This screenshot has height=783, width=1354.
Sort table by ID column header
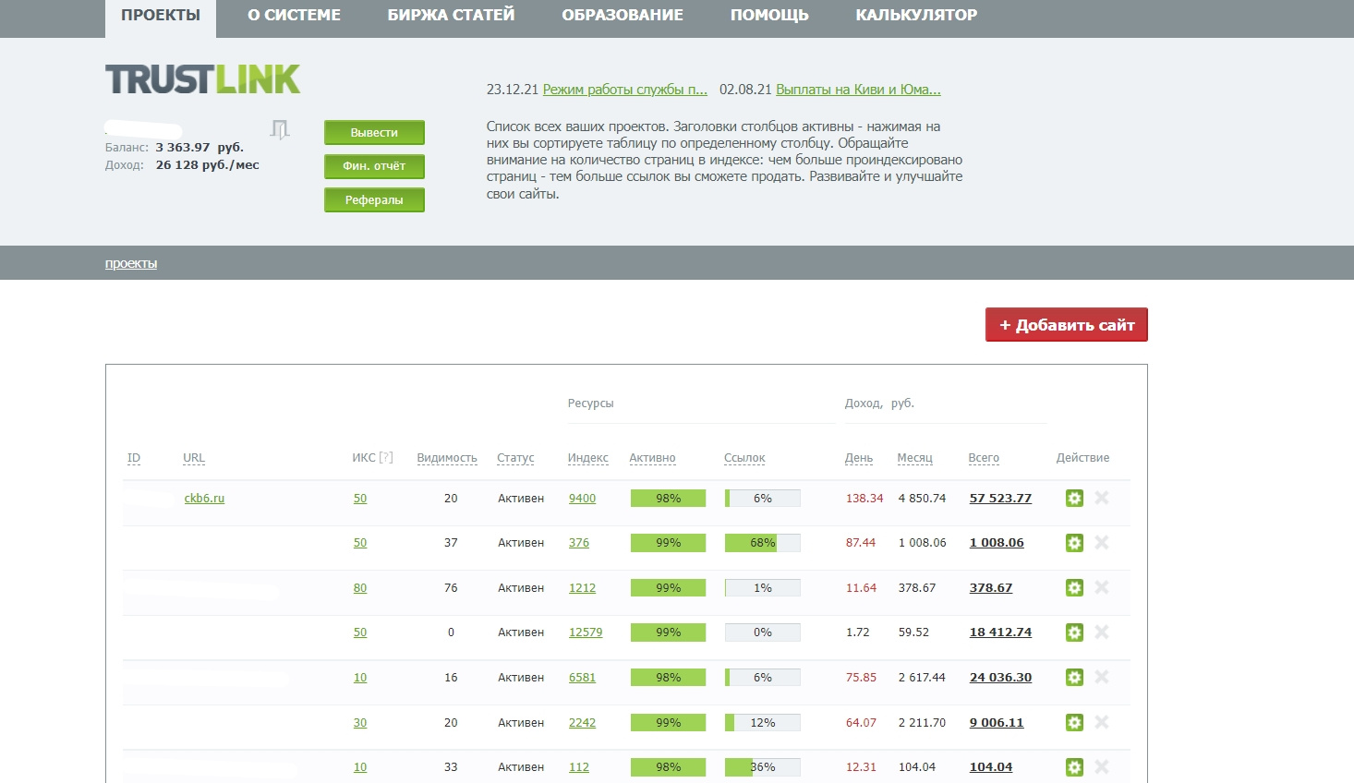pyautogui.click(x=134, y=458)
